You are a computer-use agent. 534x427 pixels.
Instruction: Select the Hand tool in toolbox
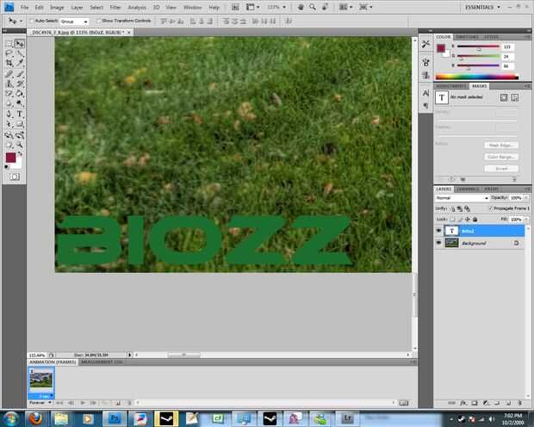9,145
